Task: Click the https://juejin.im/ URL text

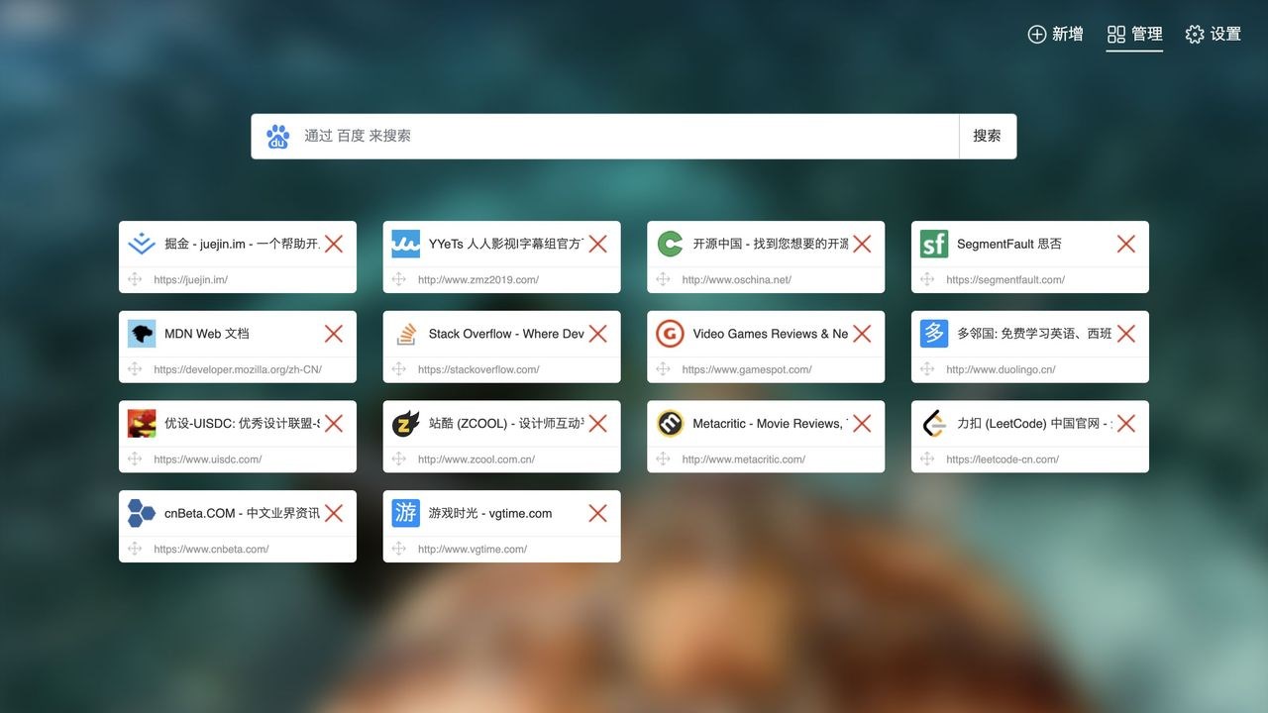Action: [x=191, y=280]
